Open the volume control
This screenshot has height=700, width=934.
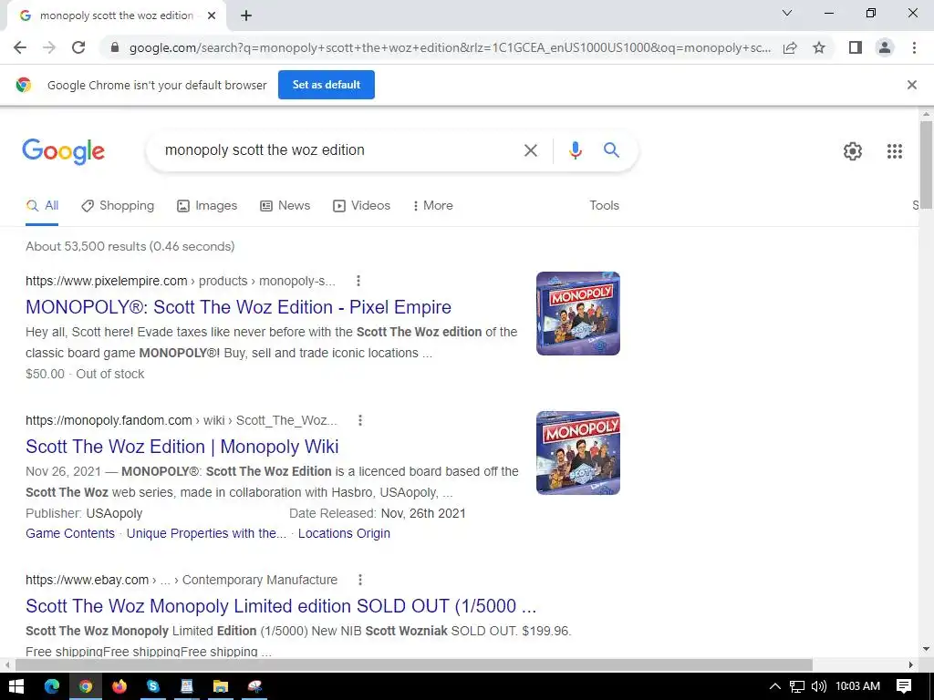[x=819, y=686]
